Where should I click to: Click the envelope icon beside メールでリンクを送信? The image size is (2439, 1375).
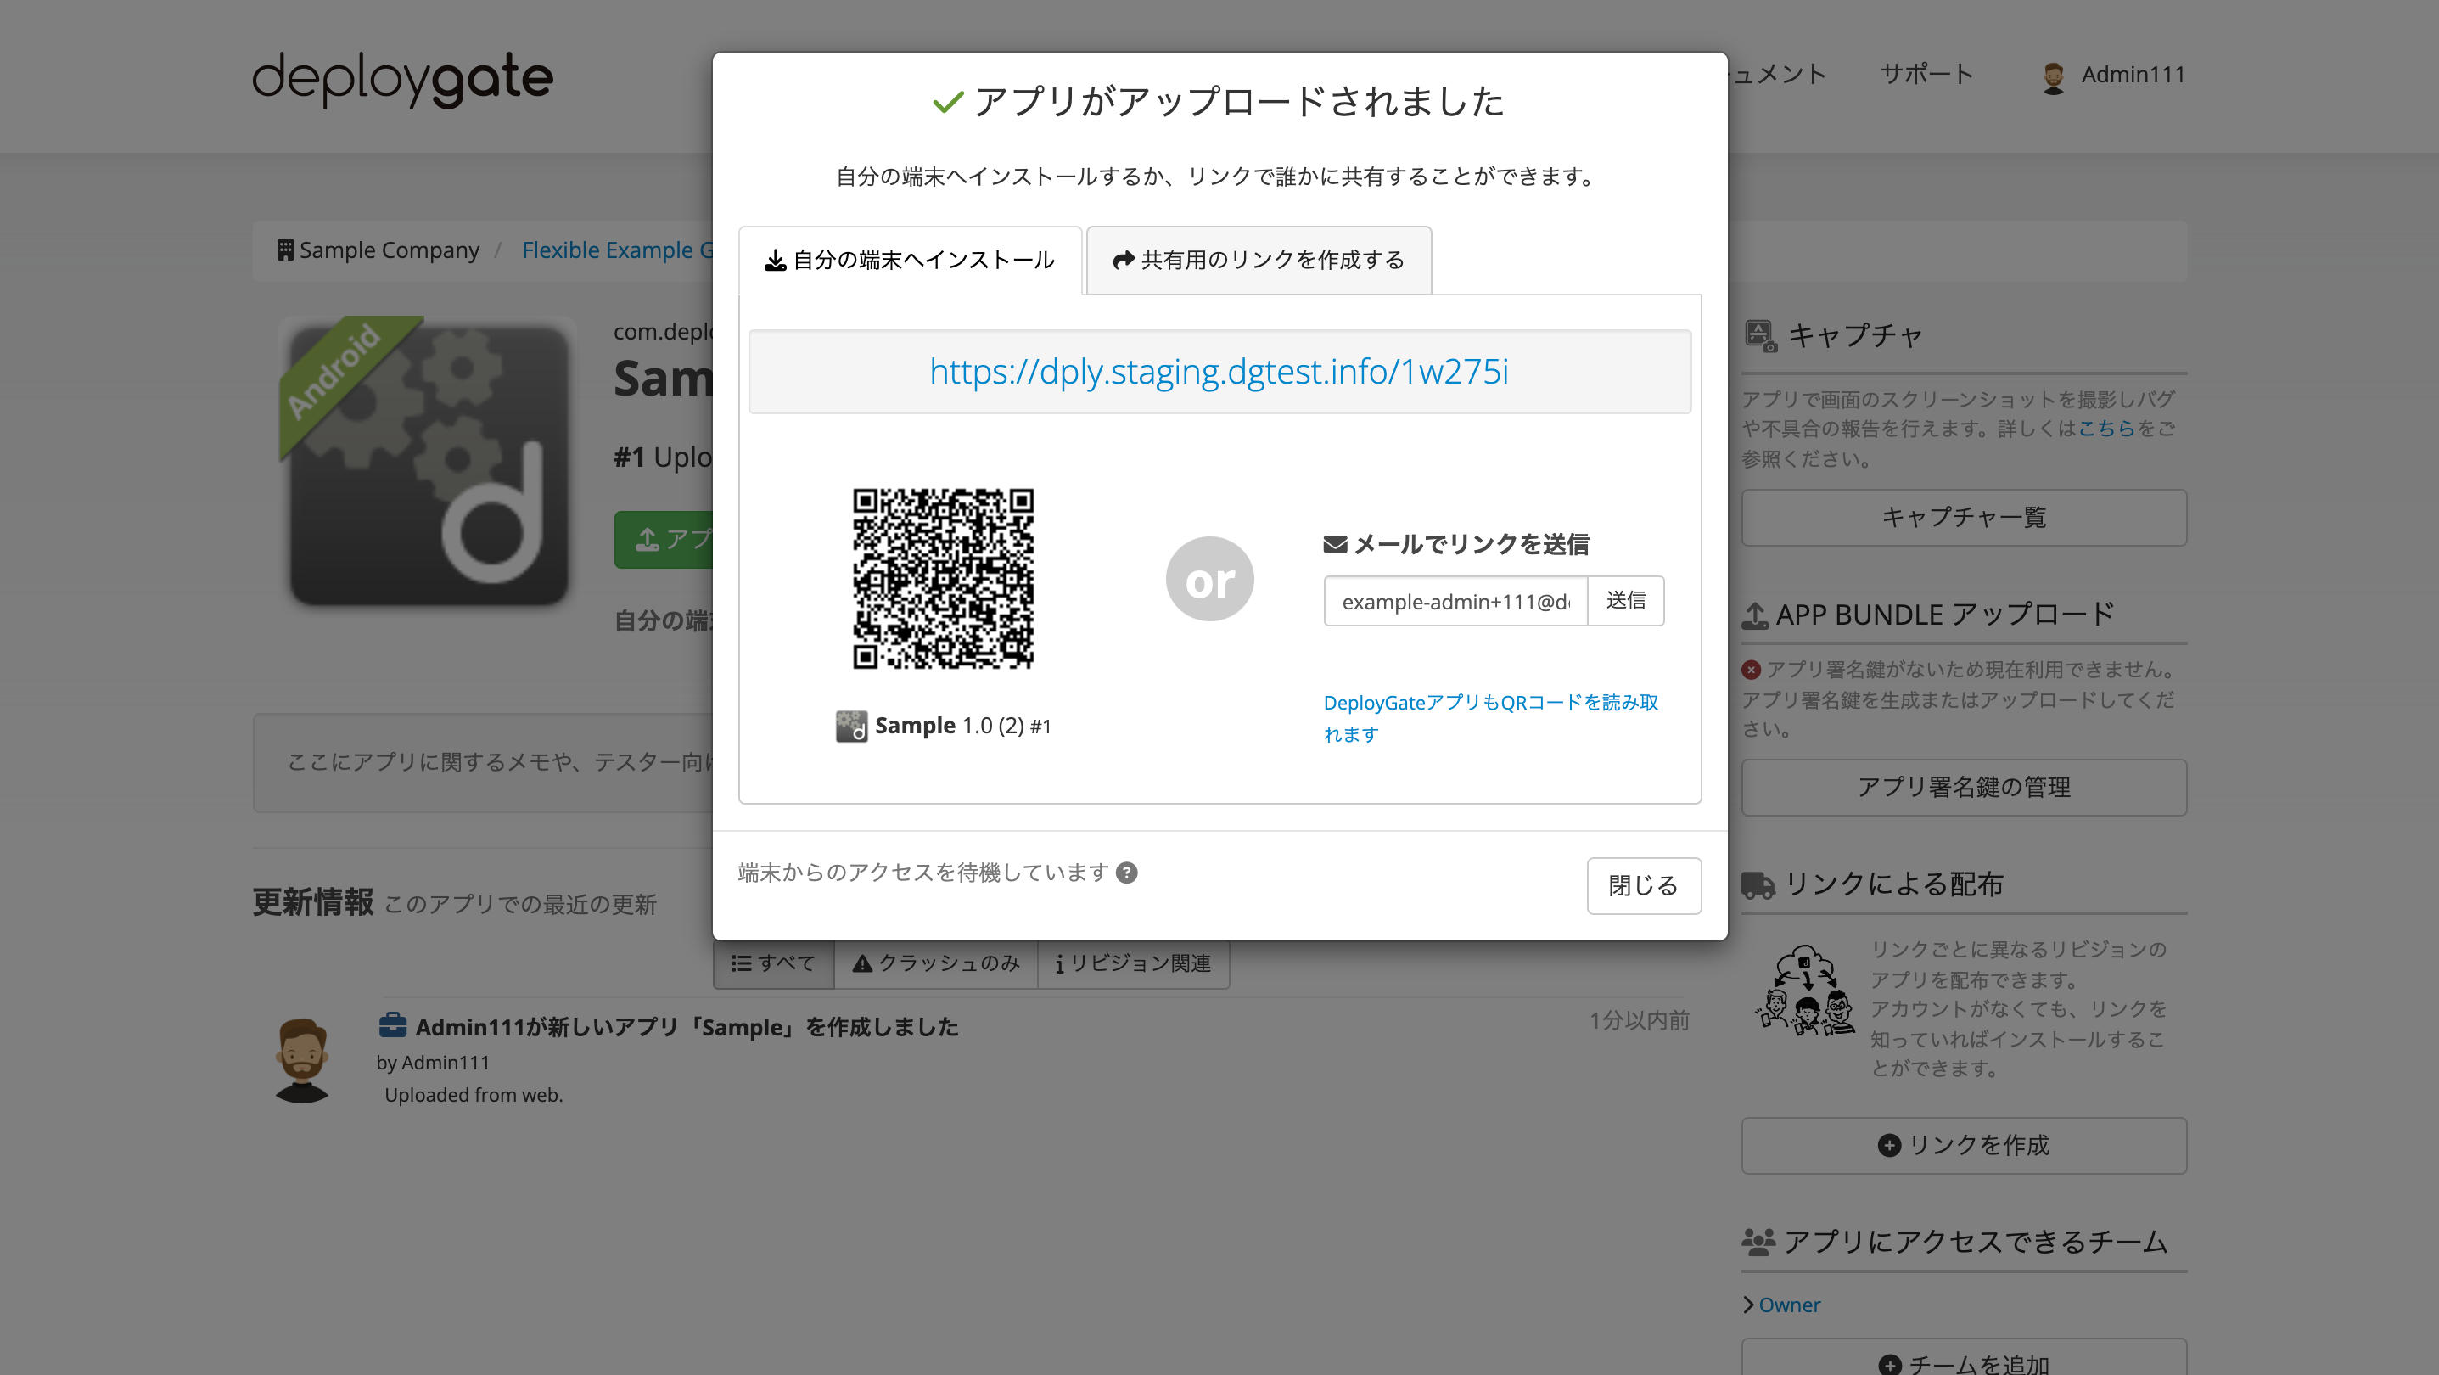point(1333,542)
